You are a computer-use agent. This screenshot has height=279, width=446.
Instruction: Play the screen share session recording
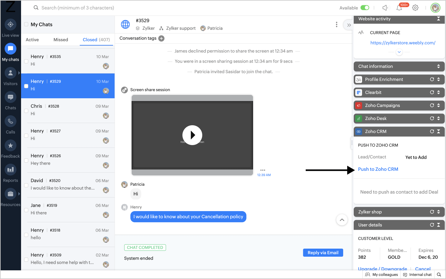[x=192, y=135]
